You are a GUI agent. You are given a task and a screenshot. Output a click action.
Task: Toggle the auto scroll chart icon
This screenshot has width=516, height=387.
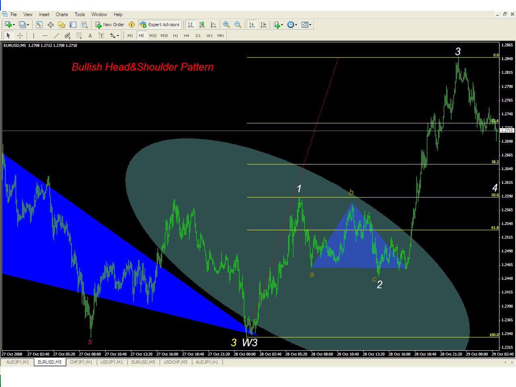[252, 25]
